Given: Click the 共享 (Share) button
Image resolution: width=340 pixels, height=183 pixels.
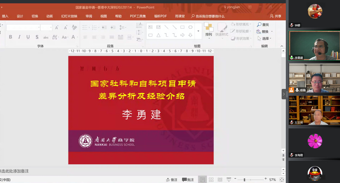Looking at the screenshot, I should [x=276, y=16].
